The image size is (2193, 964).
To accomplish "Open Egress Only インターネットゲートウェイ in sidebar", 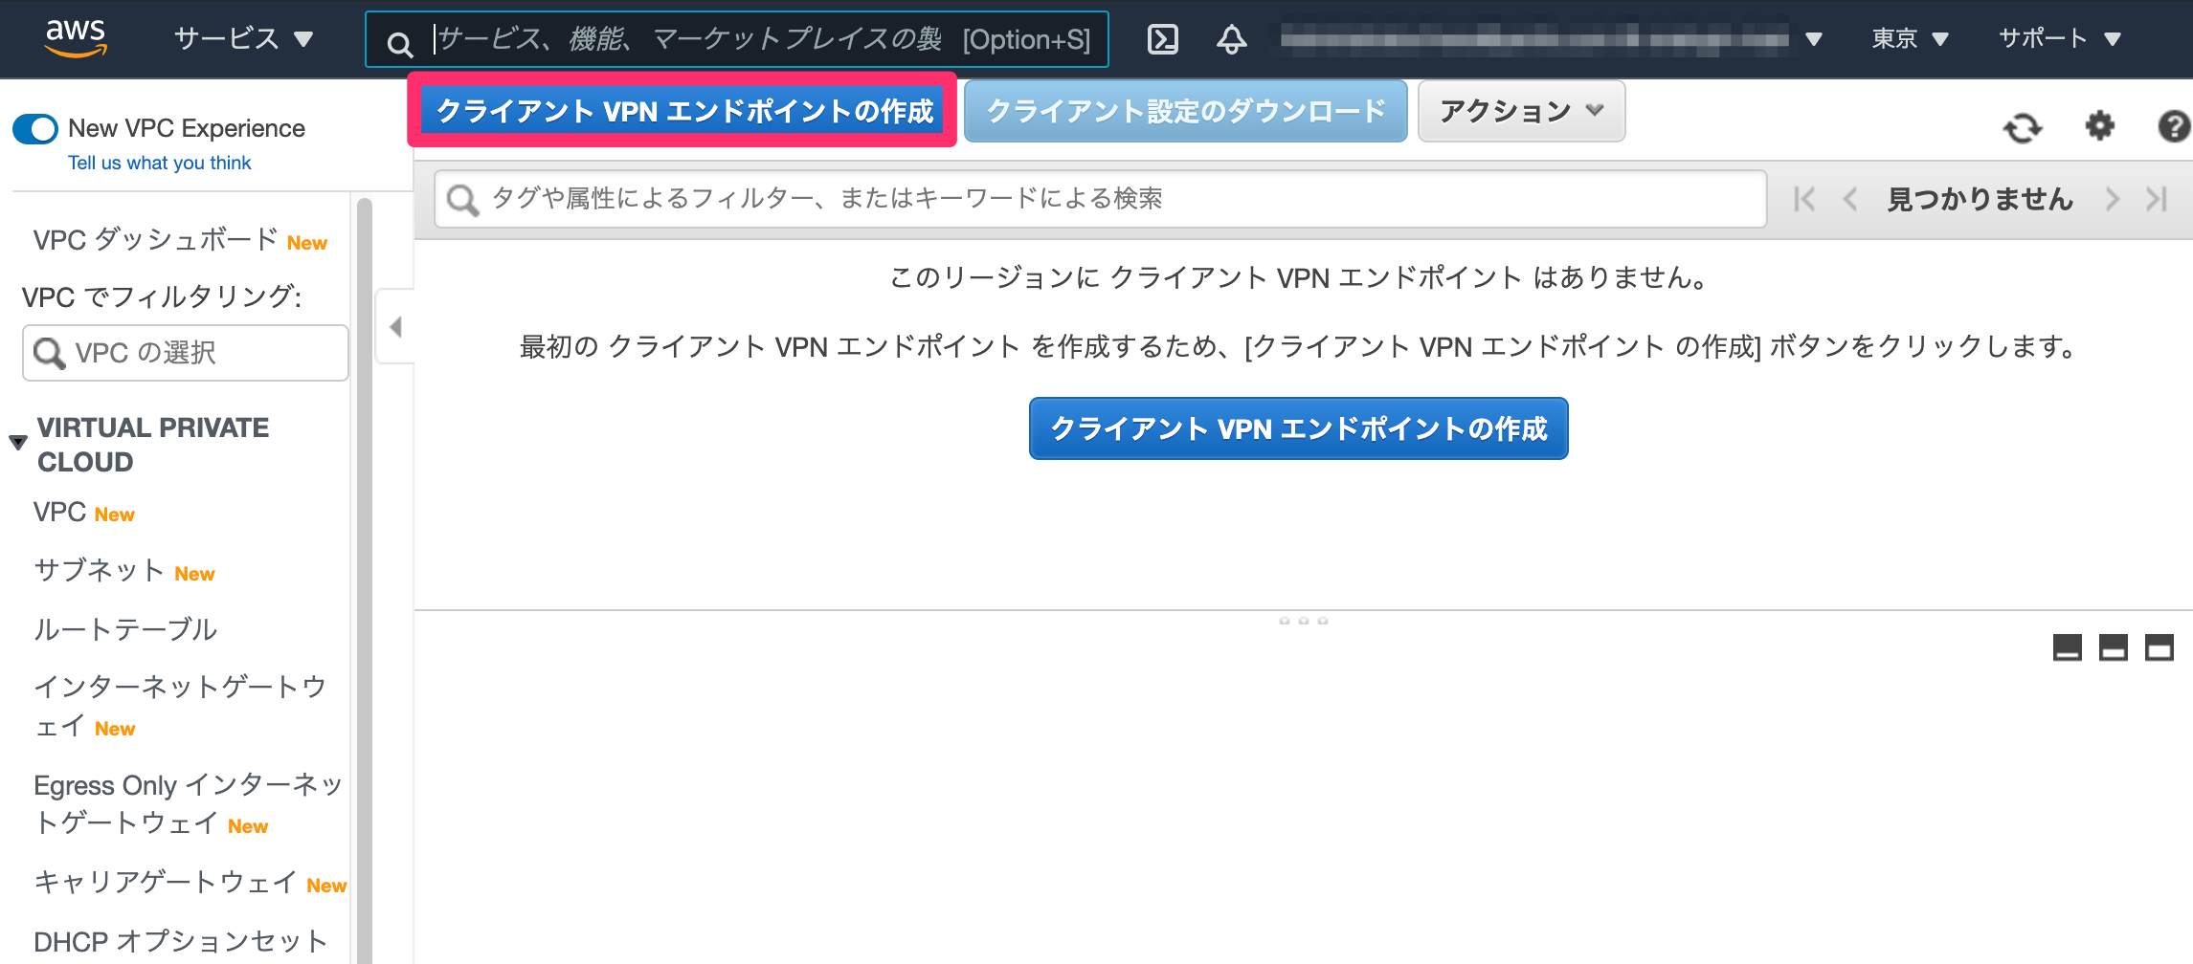I will pos(188,804).
